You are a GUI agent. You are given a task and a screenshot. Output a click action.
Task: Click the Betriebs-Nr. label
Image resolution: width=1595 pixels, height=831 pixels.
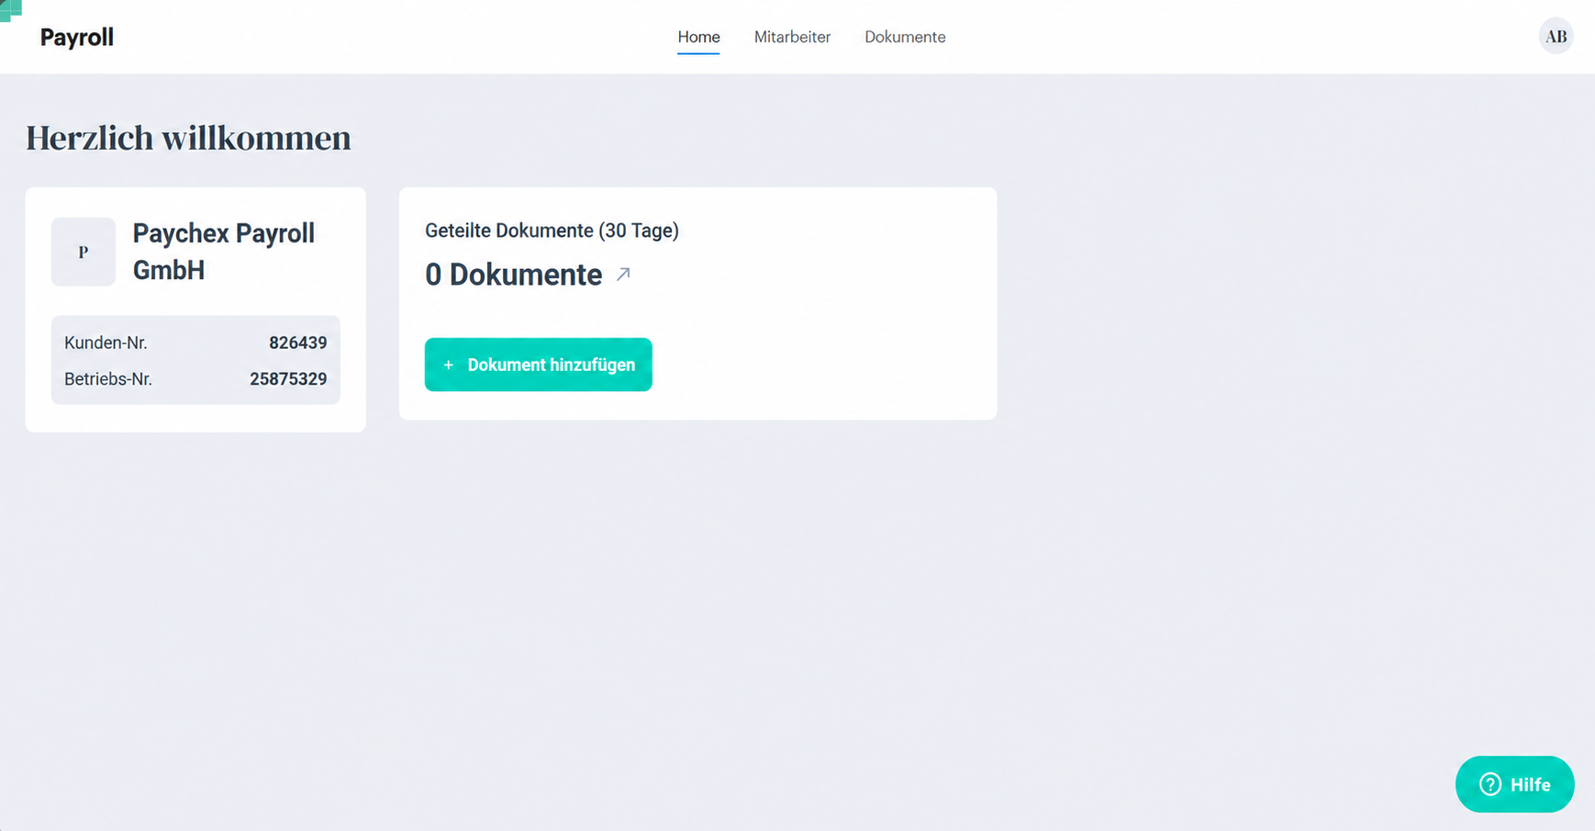pyautogui.click(x=108, y=378)
